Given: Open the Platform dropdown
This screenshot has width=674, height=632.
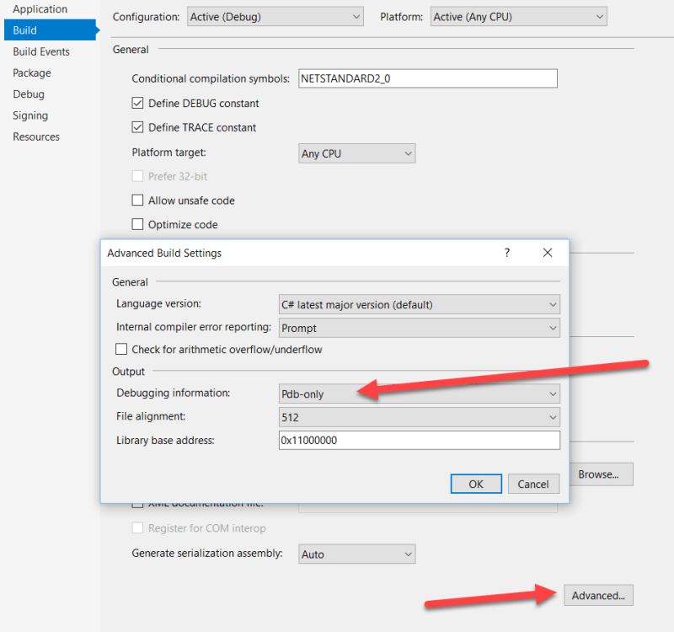Looking at the screenshot, I should click(518, 17).
